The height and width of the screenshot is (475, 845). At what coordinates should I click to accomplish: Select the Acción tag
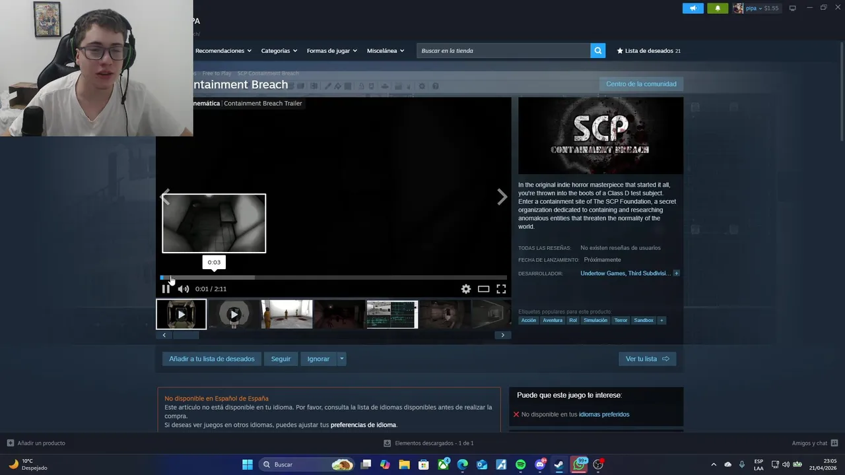tap(529, 321)
